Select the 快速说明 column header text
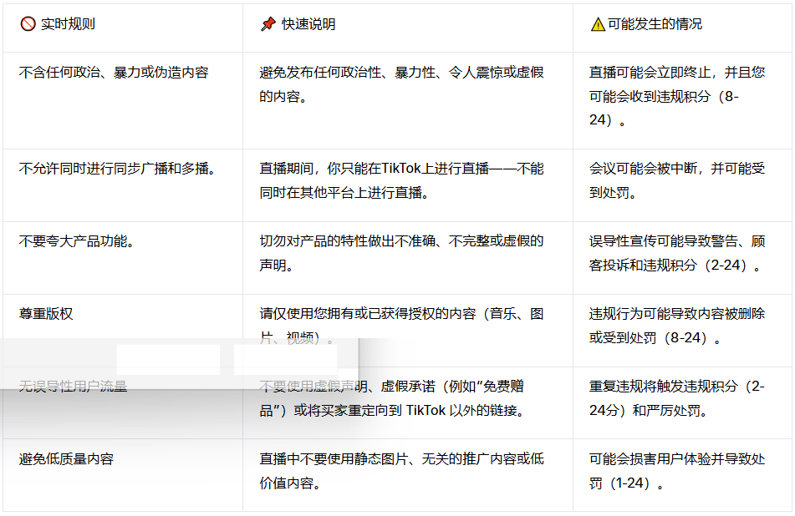Viewport: 795px width, 516px height. [x=308, y=24]
